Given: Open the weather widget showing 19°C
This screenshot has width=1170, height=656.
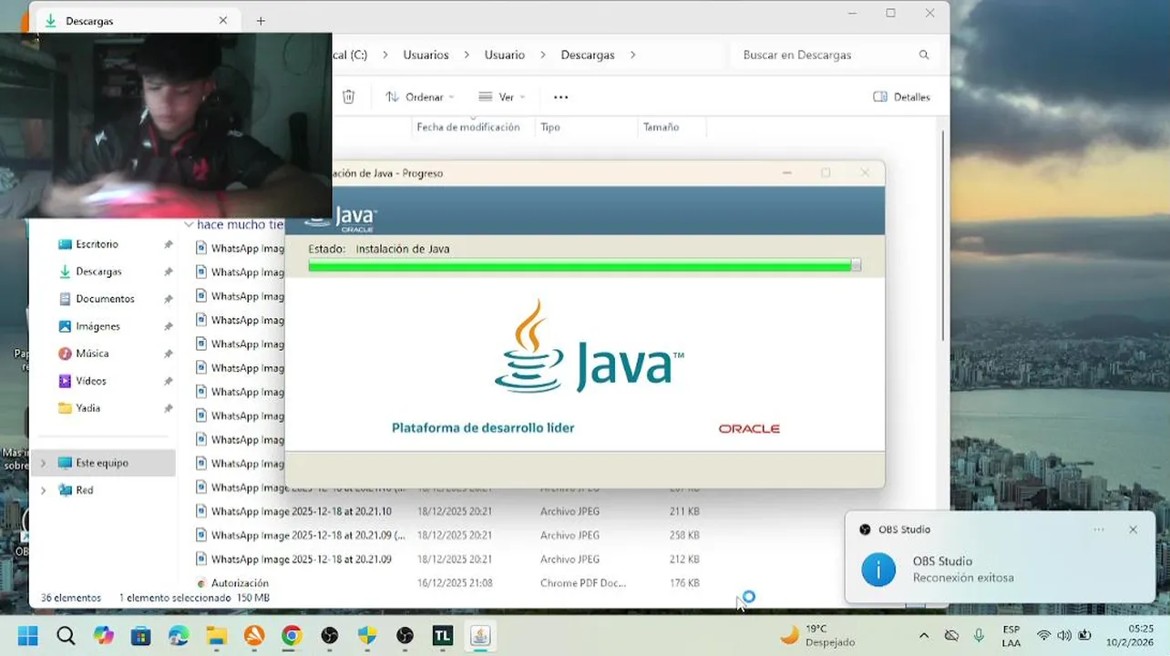Looking at the screenshot, I should (x=817, y=635).
